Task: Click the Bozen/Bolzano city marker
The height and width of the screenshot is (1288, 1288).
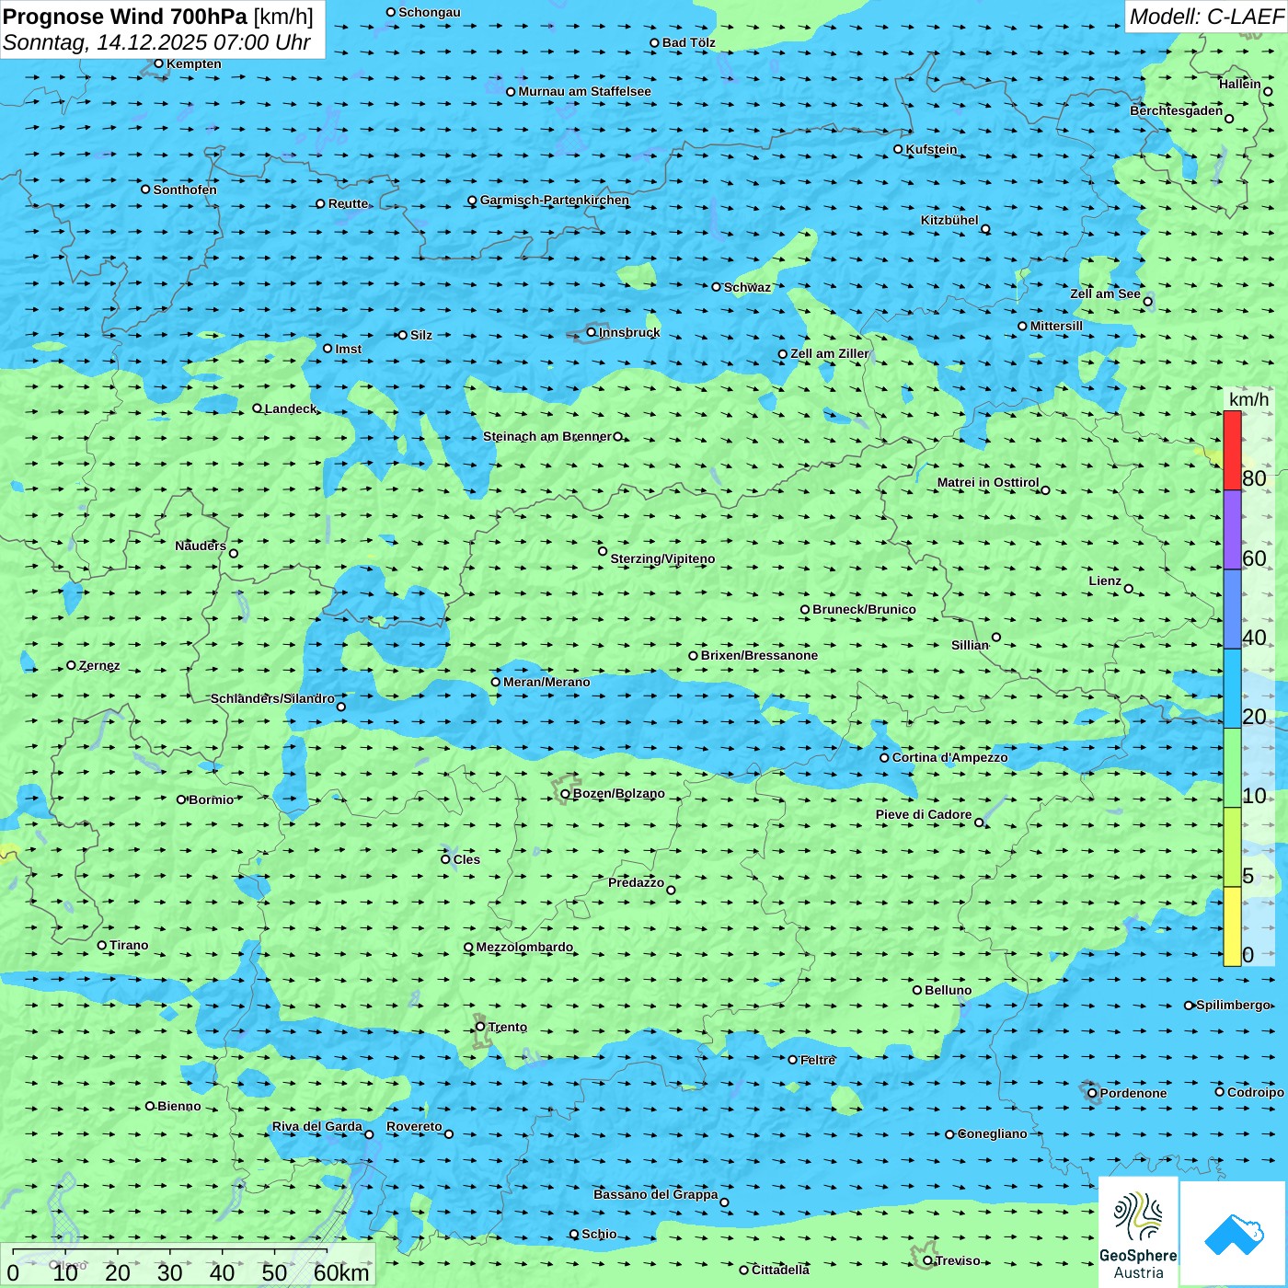Action: [565, 794]
